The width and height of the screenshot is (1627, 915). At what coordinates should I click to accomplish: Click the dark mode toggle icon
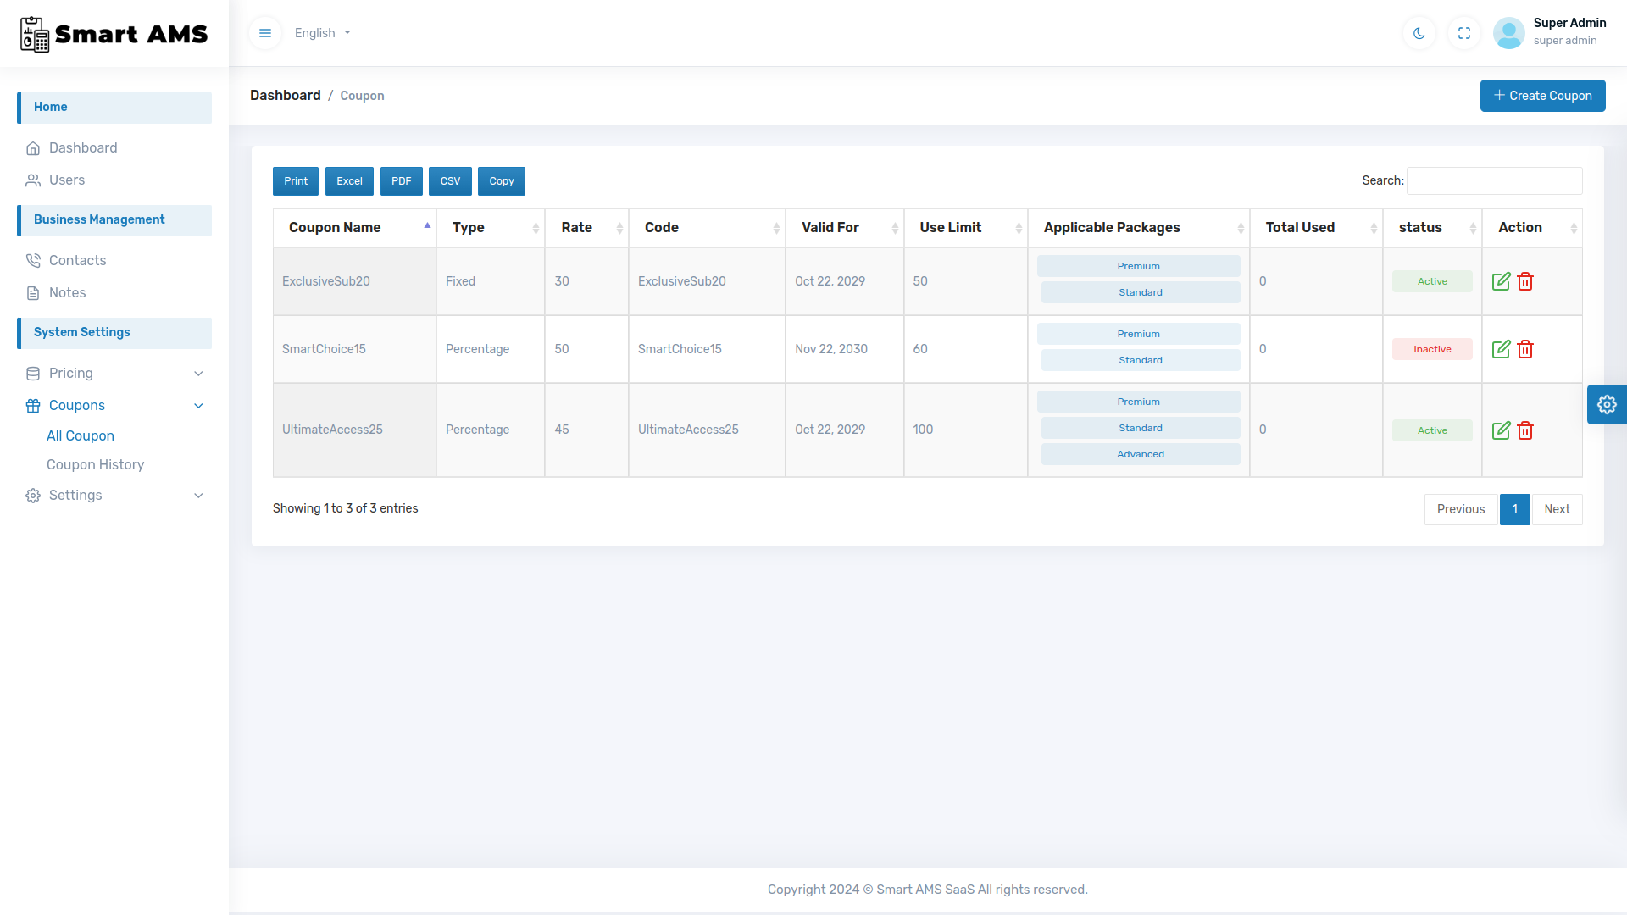(1419, 34)
